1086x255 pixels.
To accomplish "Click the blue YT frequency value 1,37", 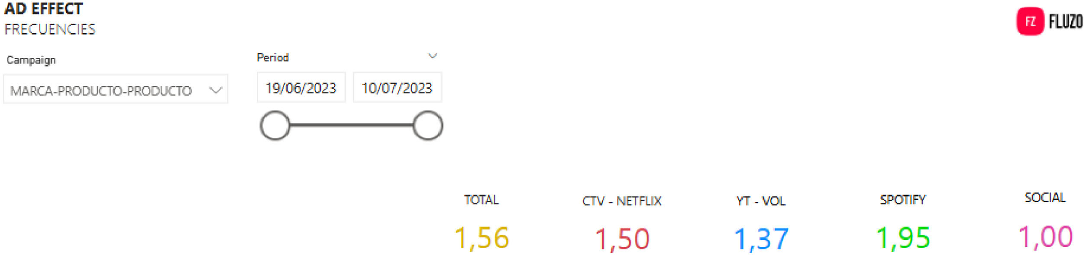I will (x=761, y=239).
